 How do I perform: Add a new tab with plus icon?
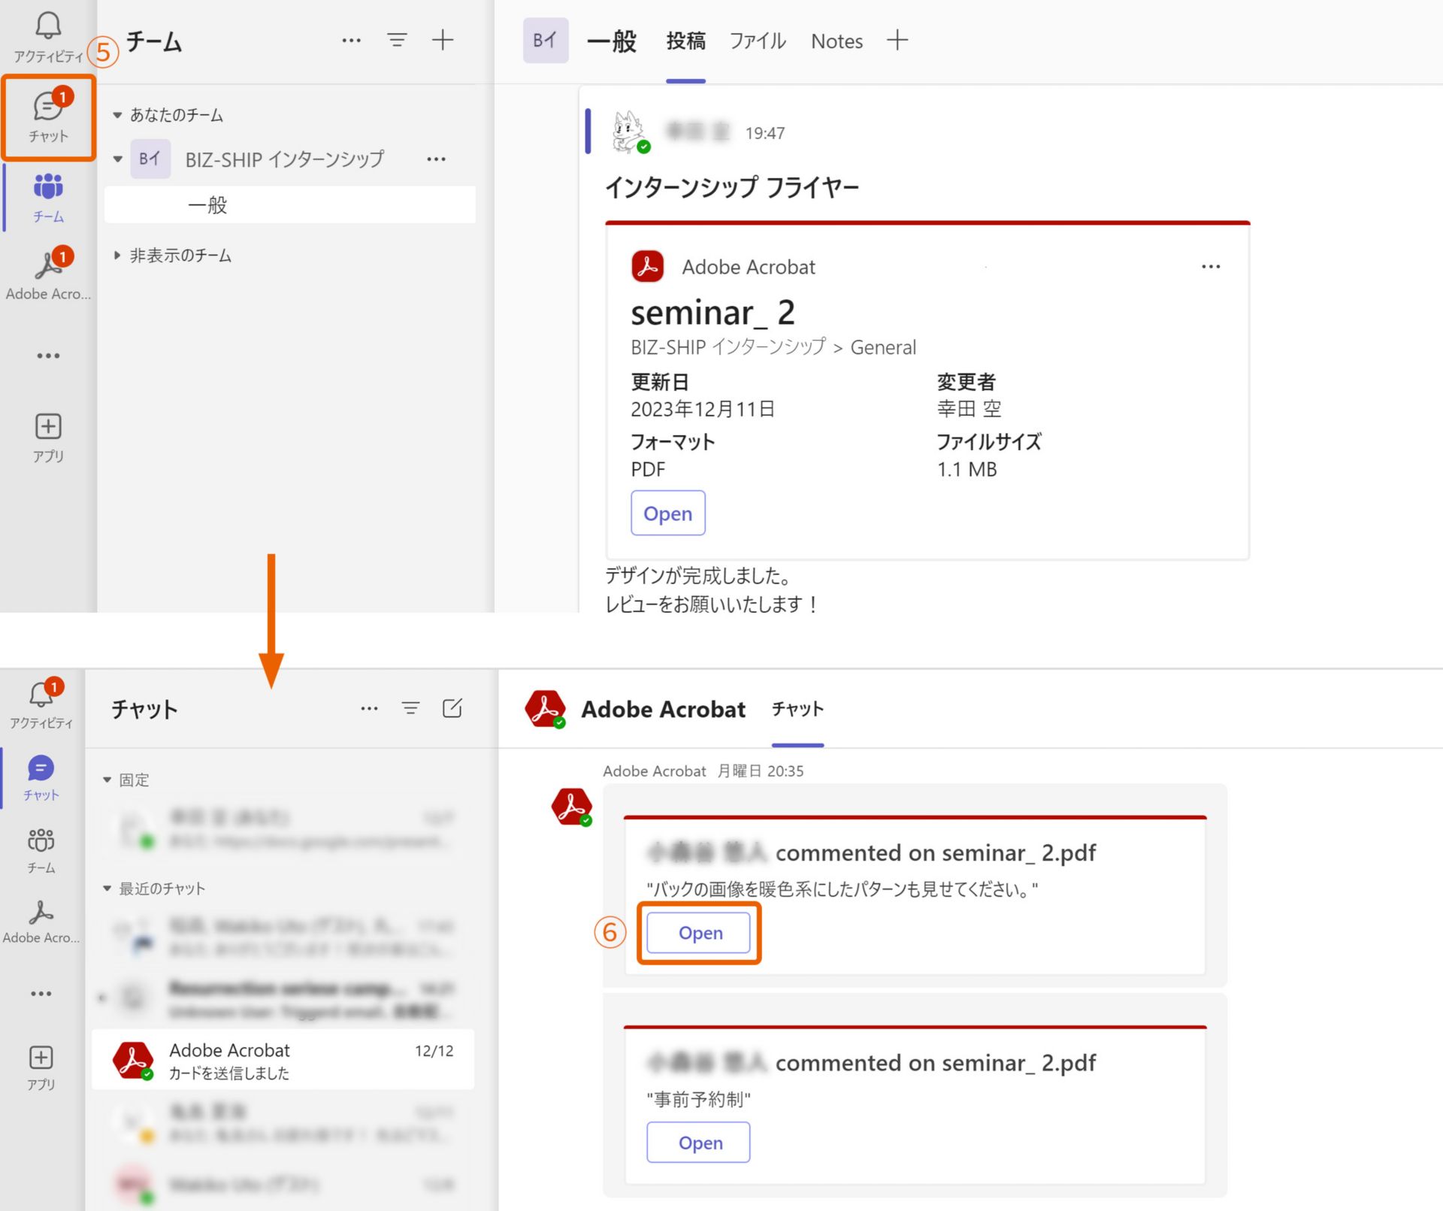tap(897, 40)
